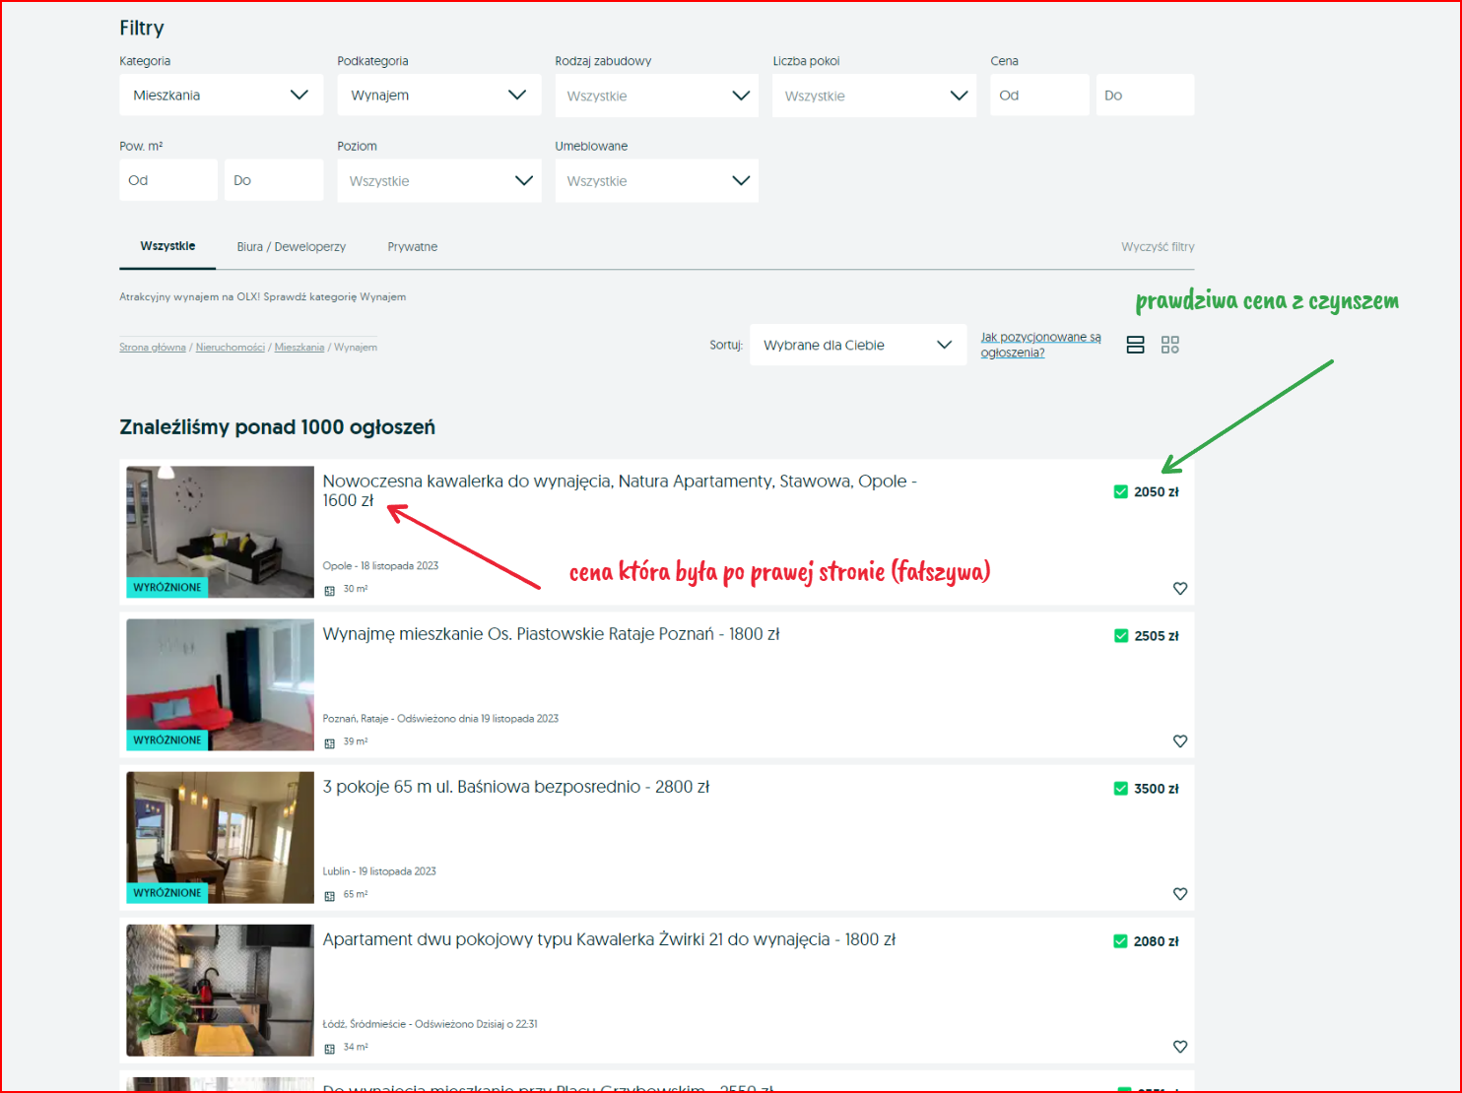Switch to grid view layout icon
This screenshot has height=1093, width=1462.
1169,345
